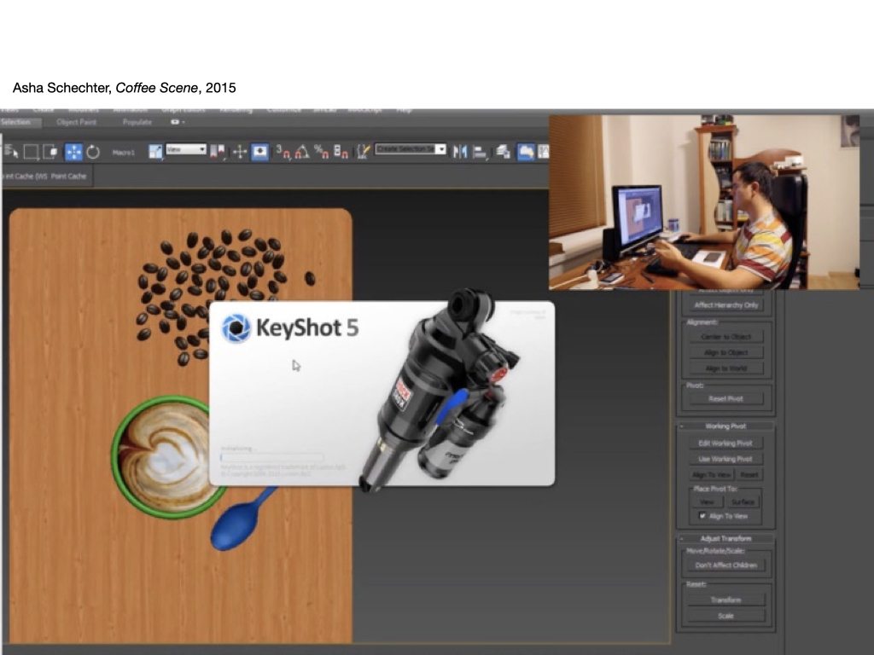Open the Layer Manager icon
The width and height of the screenshot is (874, 655).
504,152
